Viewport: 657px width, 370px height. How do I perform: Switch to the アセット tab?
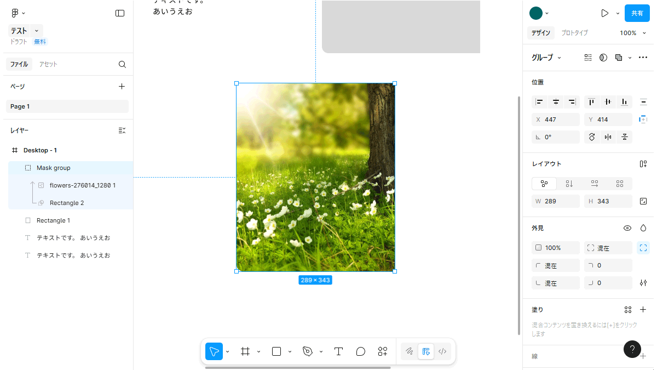tap(48, 64)
